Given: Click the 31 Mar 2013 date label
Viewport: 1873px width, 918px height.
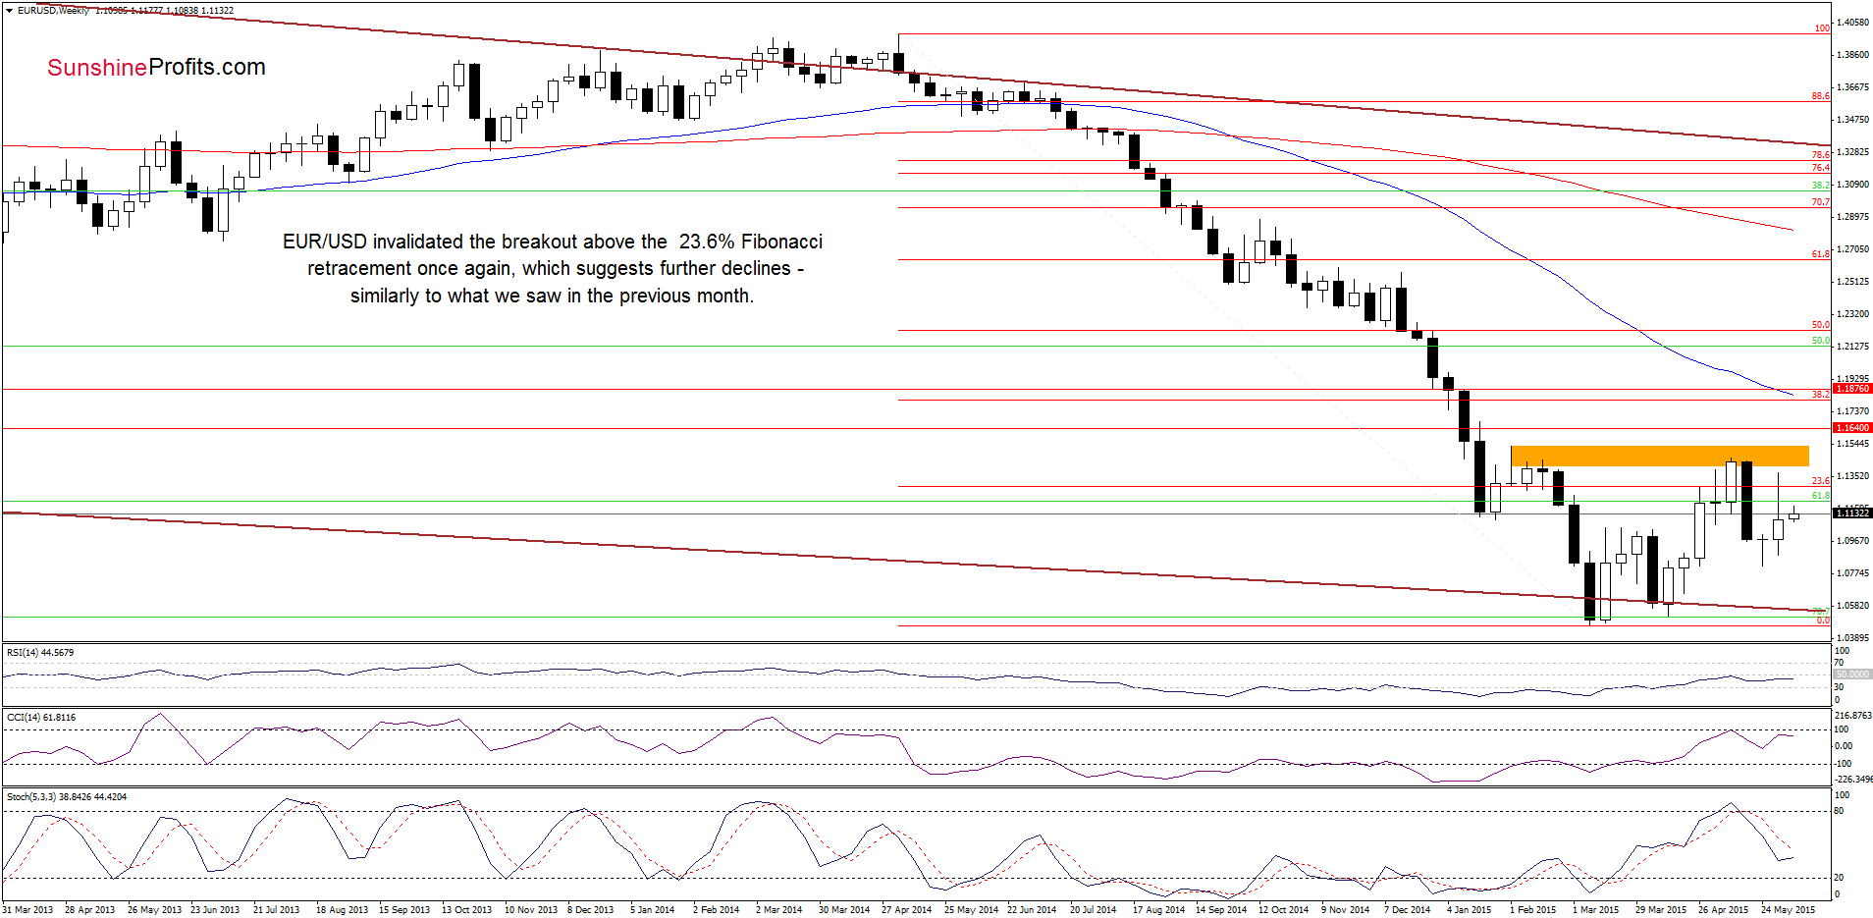Looking at the screenshot, I should pyautogui.click(x=27, y=909).
